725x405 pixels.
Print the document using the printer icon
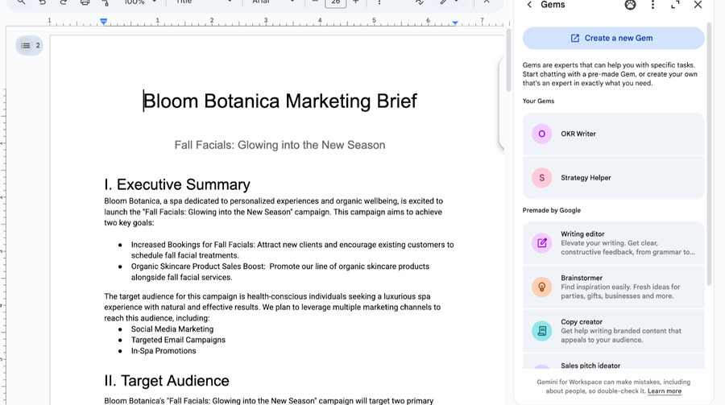[85, 2]
